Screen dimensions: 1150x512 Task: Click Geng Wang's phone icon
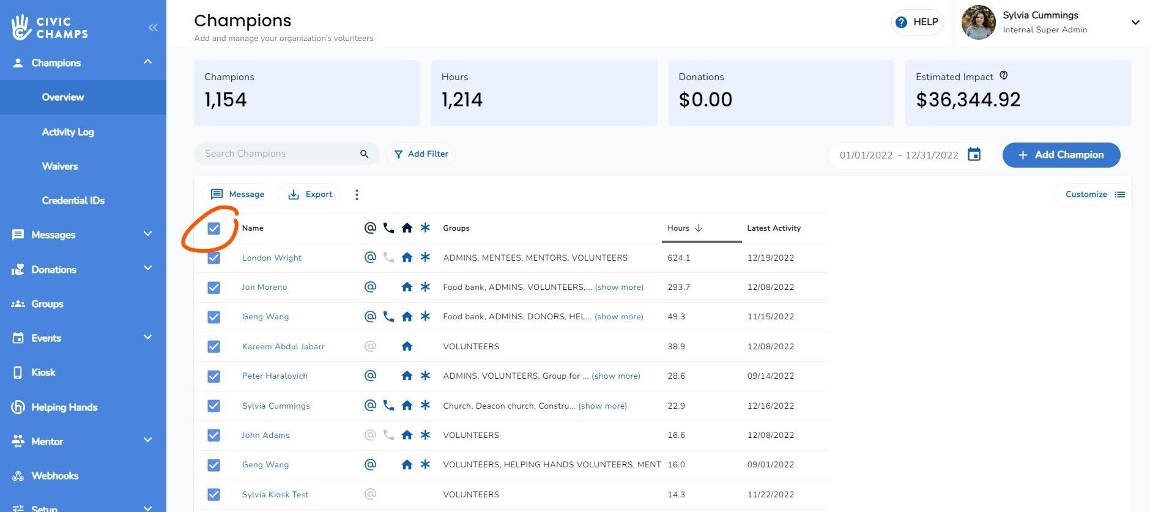coord(388,317)
